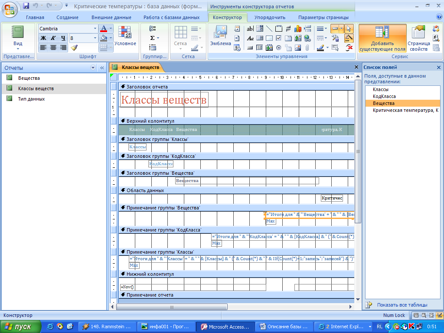Click the horizontal scrollbar thumb

point(172,307)
